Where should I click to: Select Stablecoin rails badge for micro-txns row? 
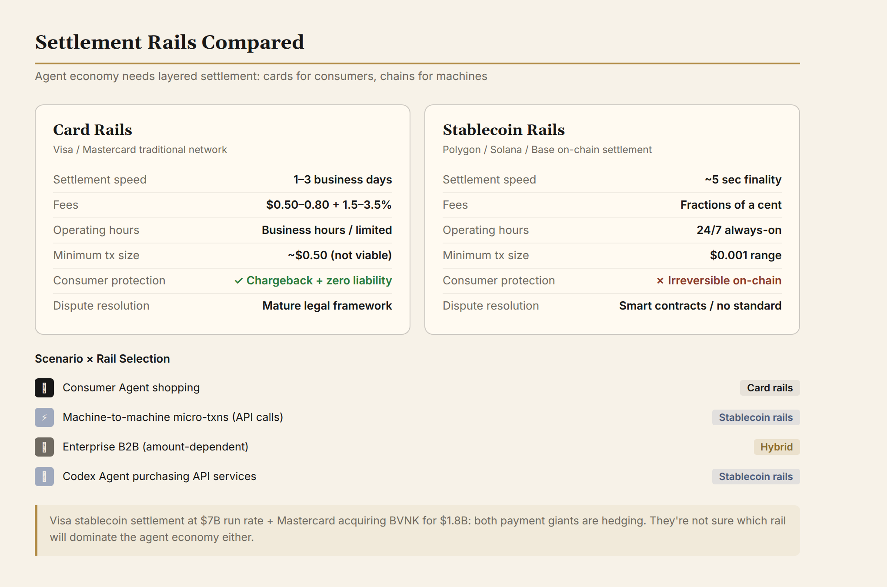click(x=756, y=417)
